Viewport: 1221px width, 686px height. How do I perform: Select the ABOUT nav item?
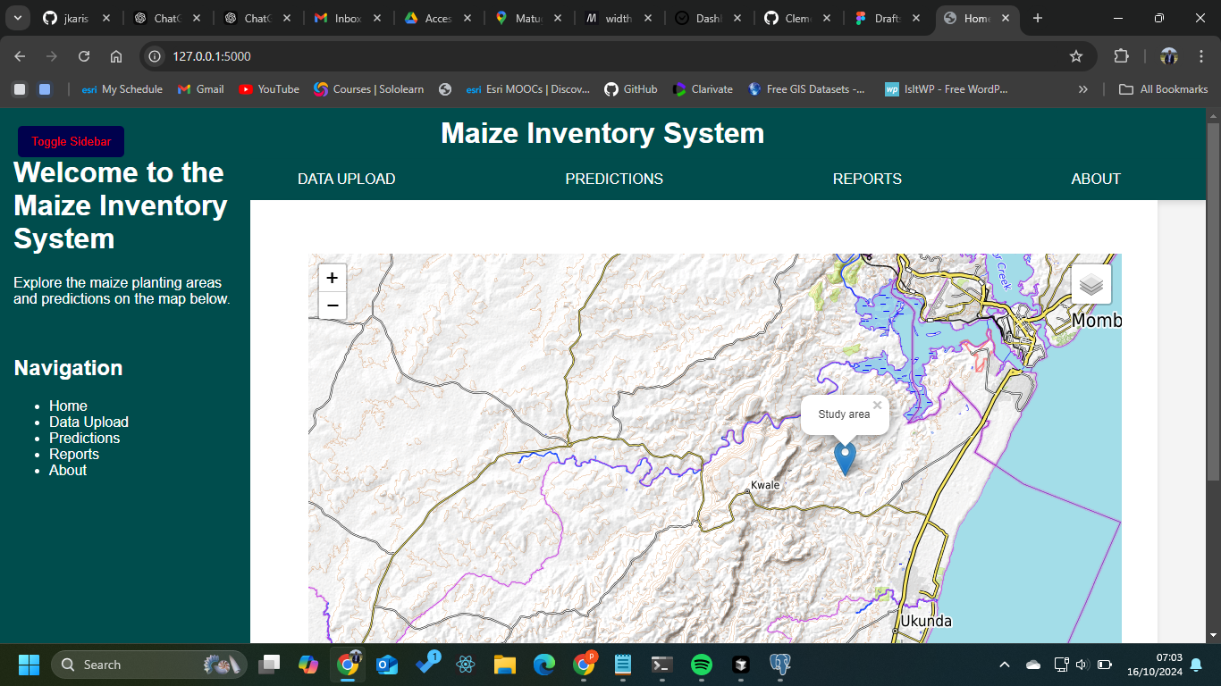[x=1096, y=179]
